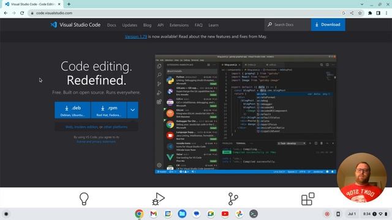The height and width of the screenshot is (220, 392).
Task: Go forward in the browser
Action: [x=13, y=13]
